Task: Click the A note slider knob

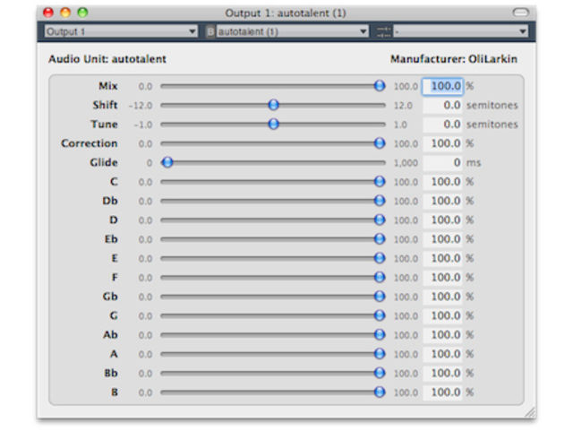Action: 380,354
